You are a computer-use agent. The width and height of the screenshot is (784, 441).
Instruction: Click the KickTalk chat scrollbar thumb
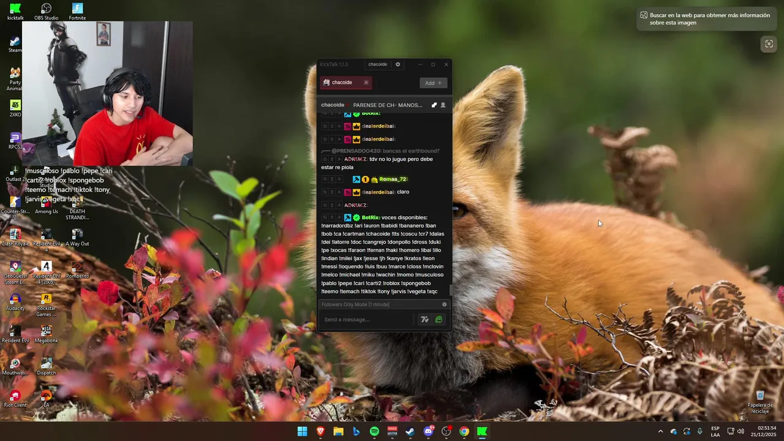[x=451, y=290]
